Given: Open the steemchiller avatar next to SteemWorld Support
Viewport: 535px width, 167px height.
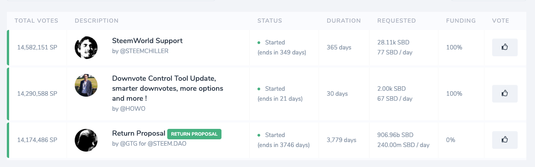Looking at the screenshot, I should 86,48.
